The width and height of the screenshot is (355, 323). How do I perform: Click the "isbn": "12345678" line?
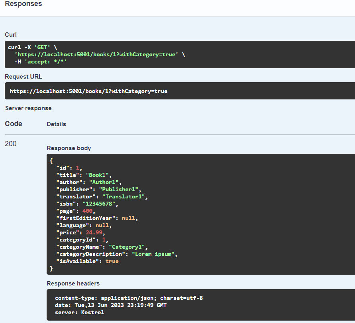click(87, 204)
